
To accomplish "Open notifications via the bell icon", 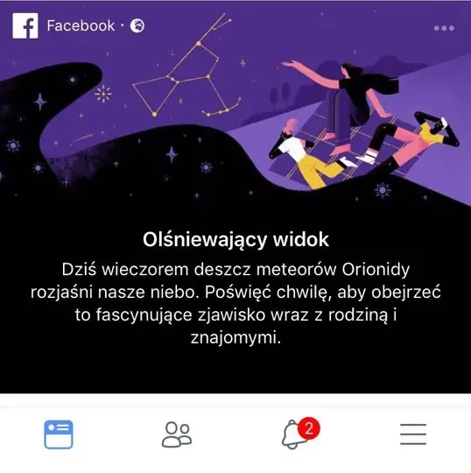I will coord(292,435).
